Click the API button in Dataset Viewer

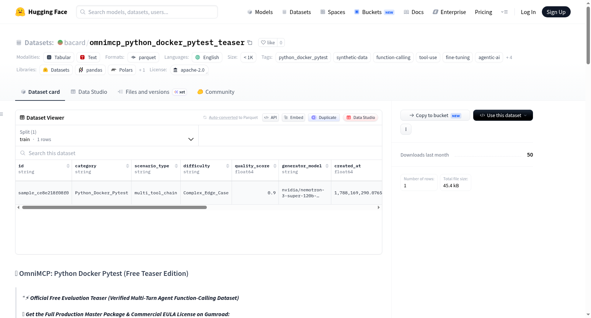point(270,117)
